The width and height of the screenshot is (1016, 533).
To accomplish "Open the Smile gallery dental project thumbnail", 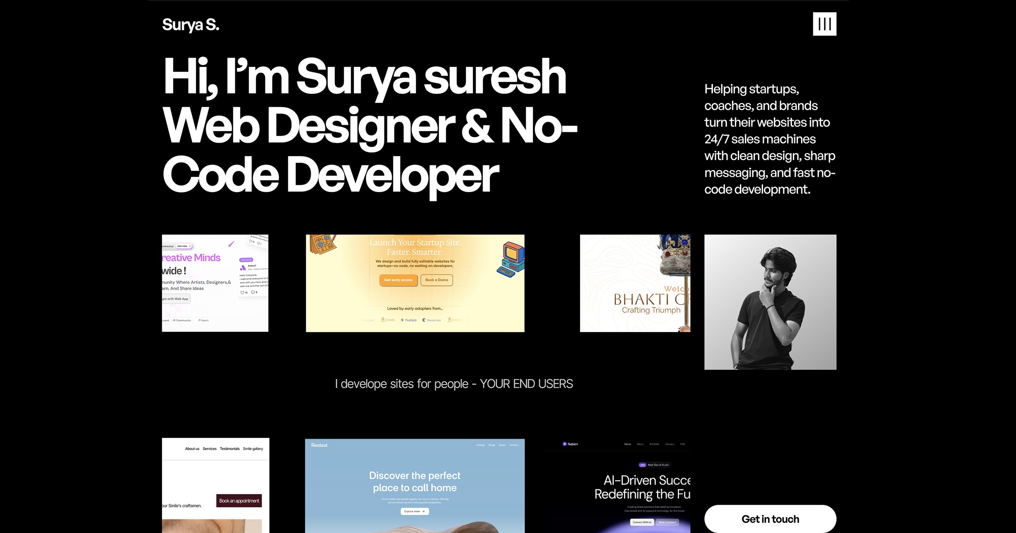I will 215,486.
